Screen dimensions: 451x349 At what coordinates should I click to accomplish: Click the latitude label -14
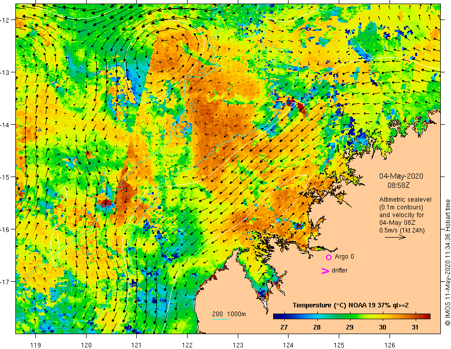point(5,125)
